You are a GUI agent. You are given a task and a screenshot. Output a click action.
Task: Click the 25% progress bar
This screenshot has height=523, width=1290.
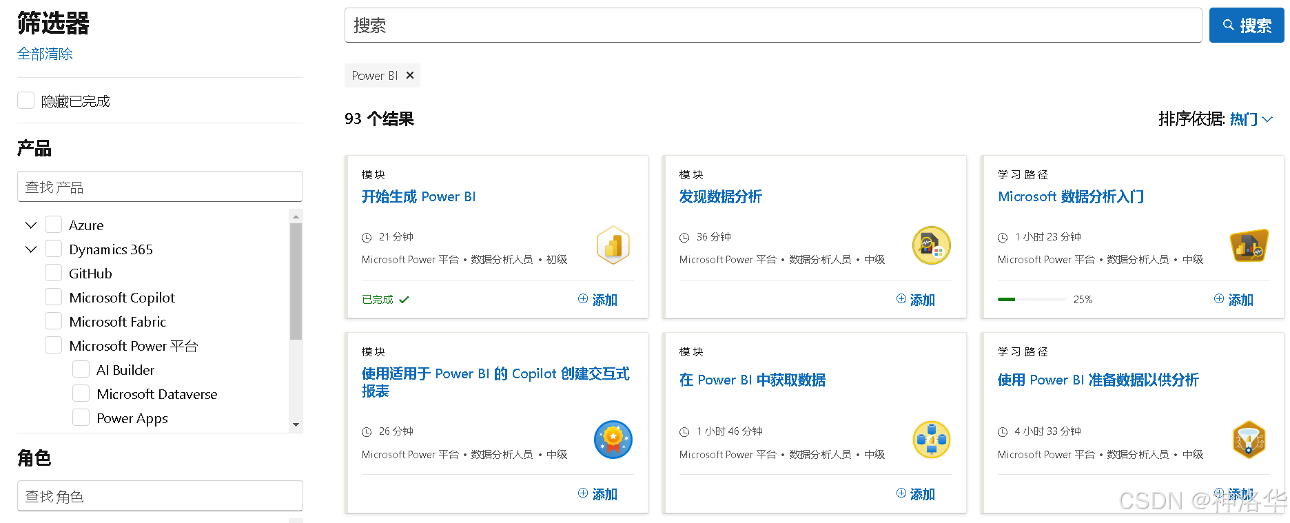[x=1032, y=299]
